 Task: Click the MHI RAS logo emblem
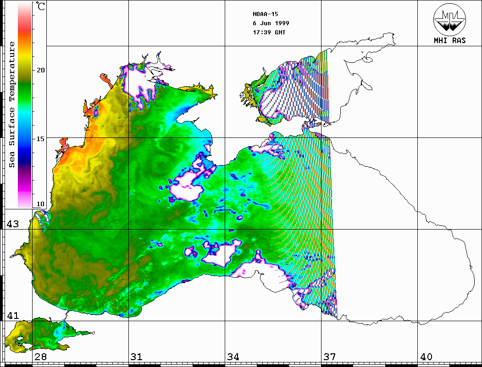pos(449,19)
